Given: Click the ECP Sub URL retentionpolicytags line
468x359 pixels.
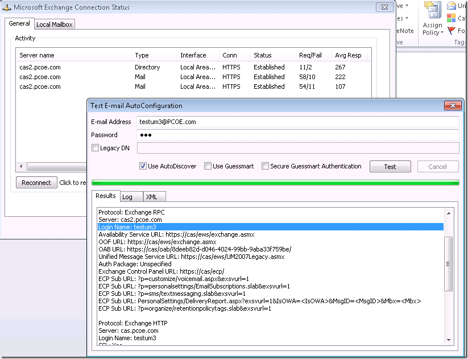Looking at the screenshot, I should click(271, 308).
